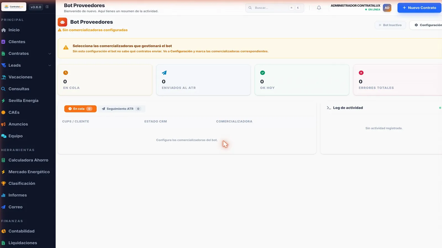
Task: Click the Bot Inactivo status button
Action: pyautogui.click(x=390, y=25)
